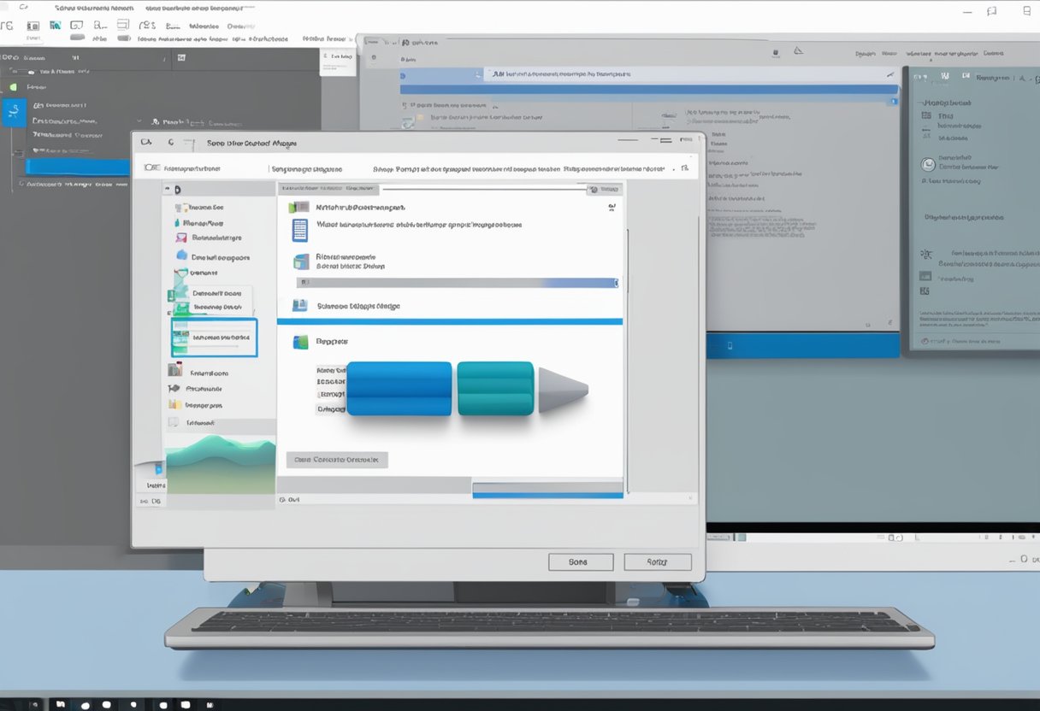1040x711 pixels.
Task: Expand the arrow at the progress bar's right end
Action: 615,282
